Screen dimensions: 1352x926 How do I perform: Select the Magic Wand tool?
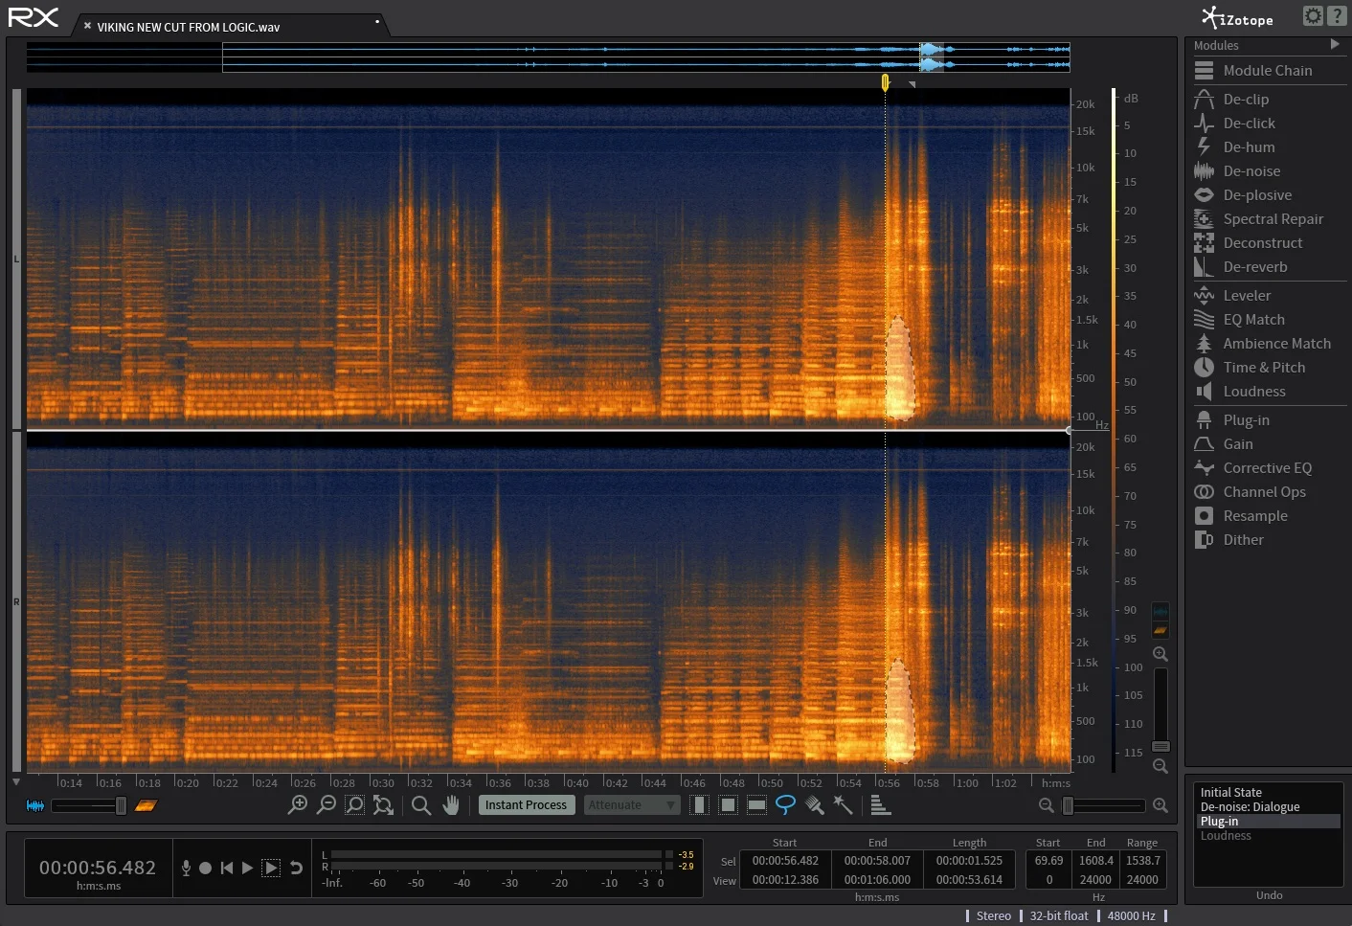844,805
